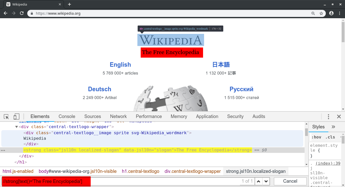Select strong.jsl10n.localized-slogan in the breadcrumb
The height and width of the screenshot is (187, 345).
(x=256, y=171)
